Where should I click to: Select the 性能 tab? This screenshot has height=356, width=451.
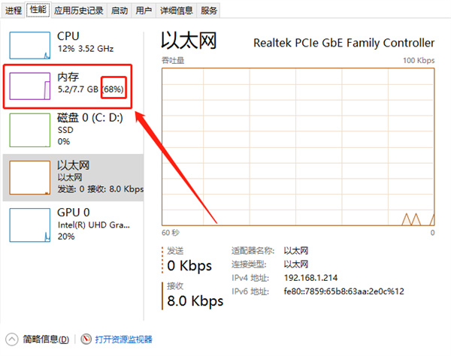tap(38, 11)
